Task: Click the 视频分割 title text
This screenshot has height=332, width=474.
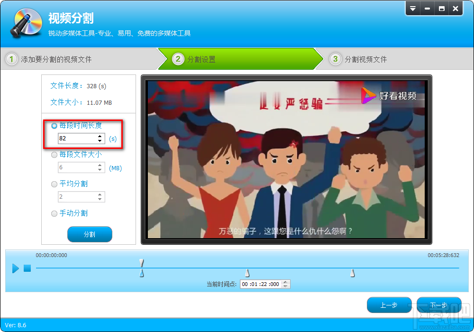Action: [71, 18]
